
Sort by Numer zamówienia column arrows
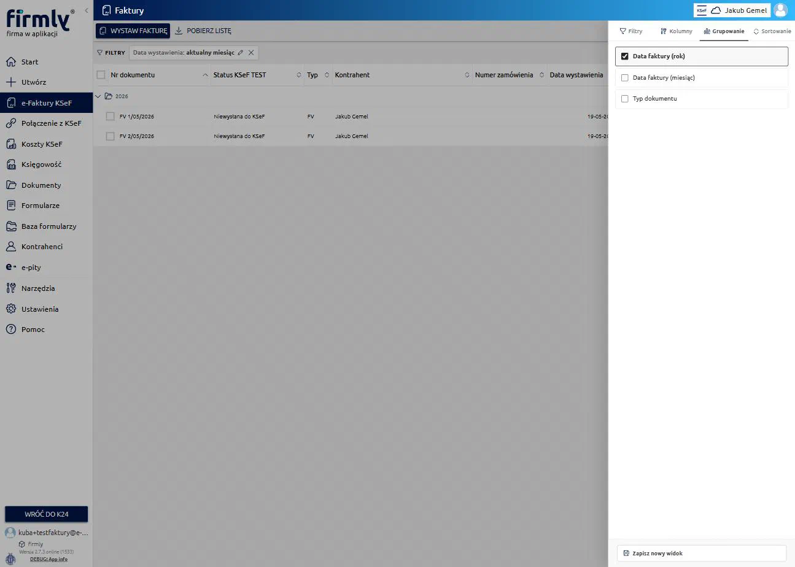(541, 75)
